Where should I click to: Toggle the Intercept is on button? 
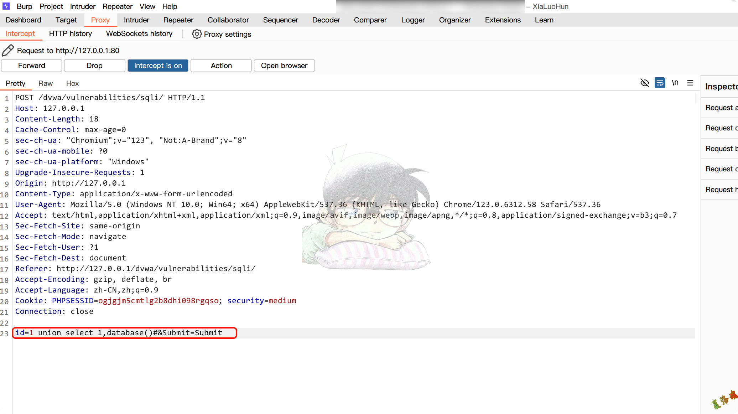pyautogui.click(x=158, y=66)
